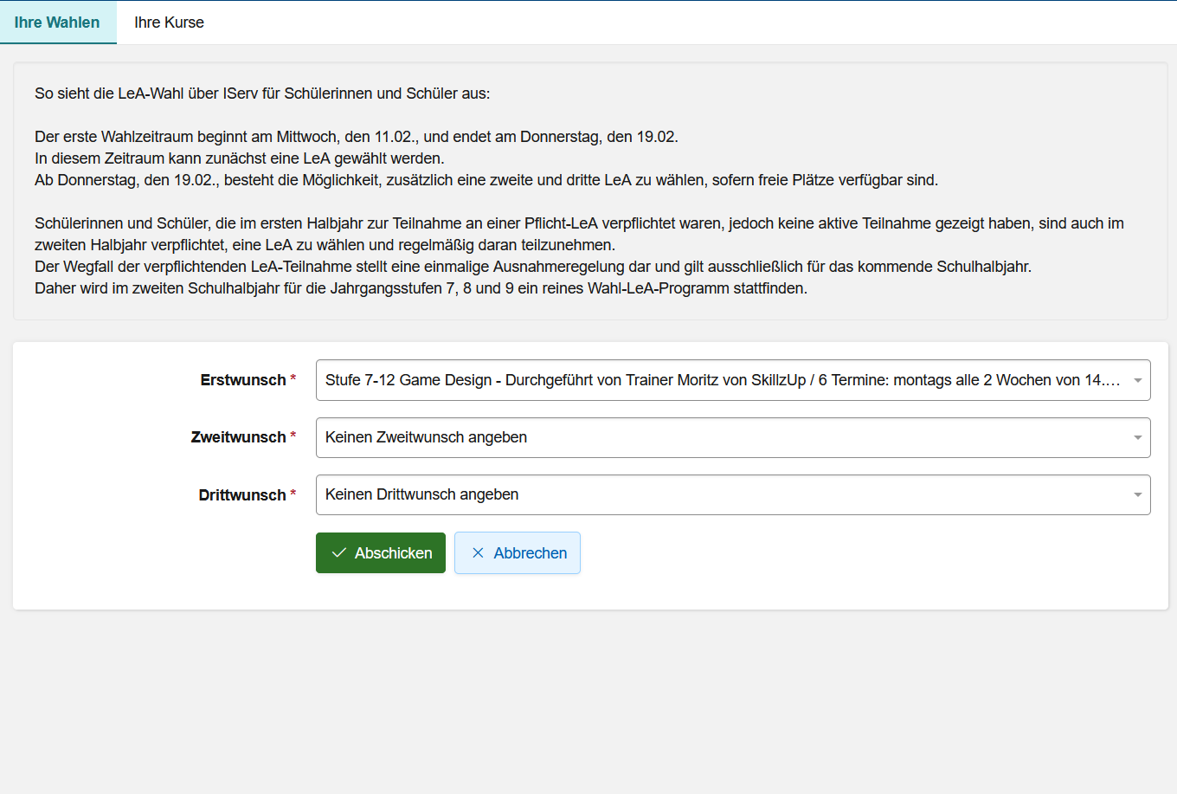Open the Zweitwunsch dropdown arrow

click(x=1137, y=437)
